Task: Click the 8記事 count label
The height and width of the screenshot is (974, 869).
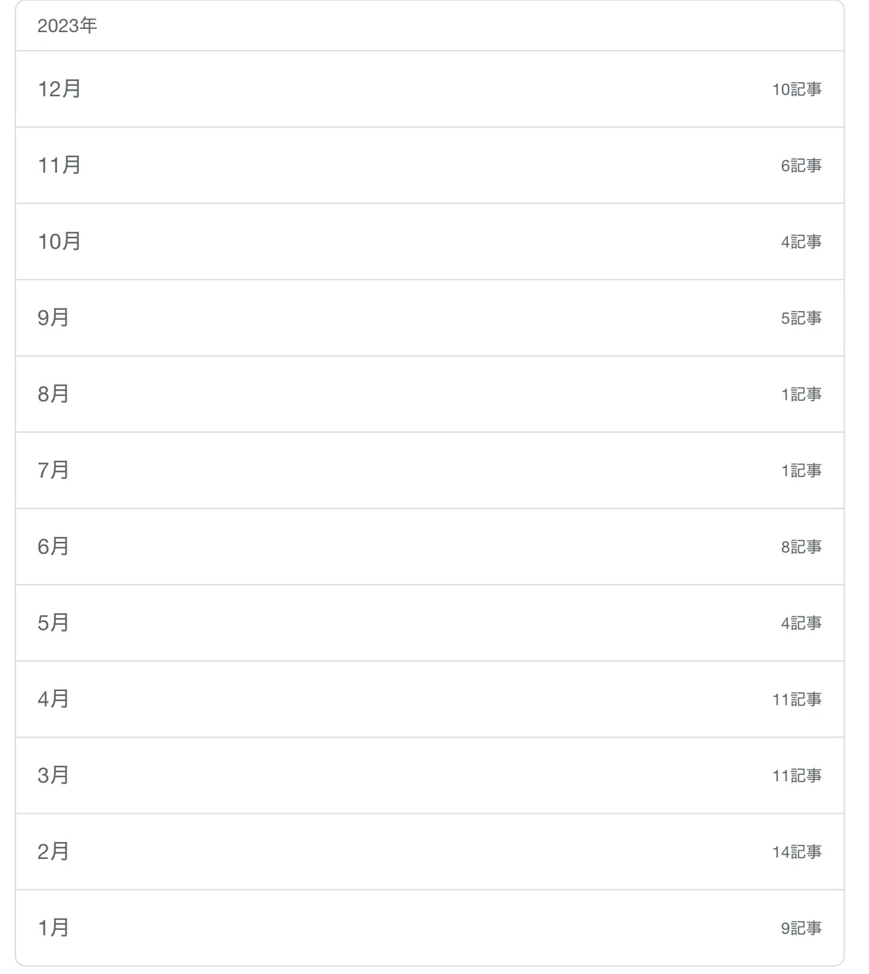Action: [801, 547]
